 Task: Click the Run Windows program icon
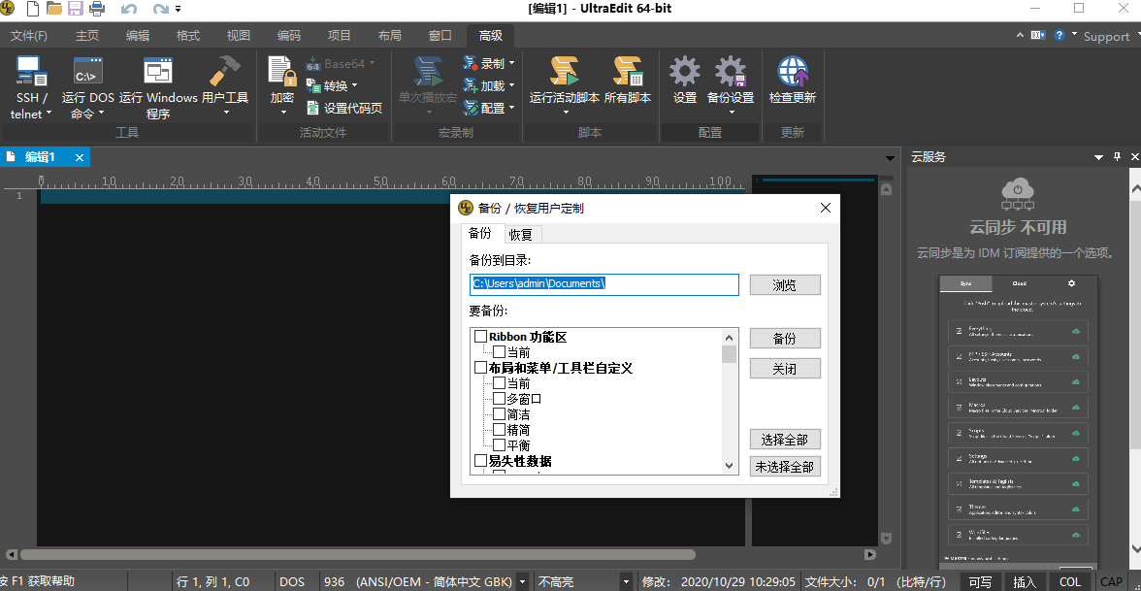pyautogui.click(x=158, y=72)
